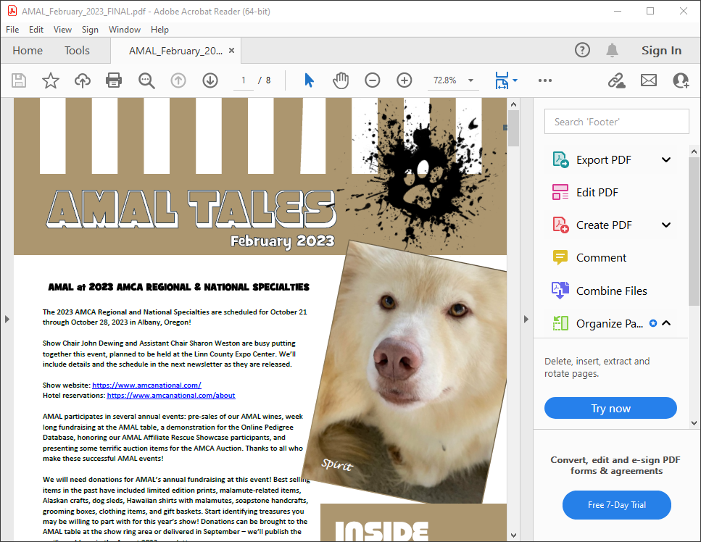
Task: Click the upload to cloud icon
Action: point(82,80)
